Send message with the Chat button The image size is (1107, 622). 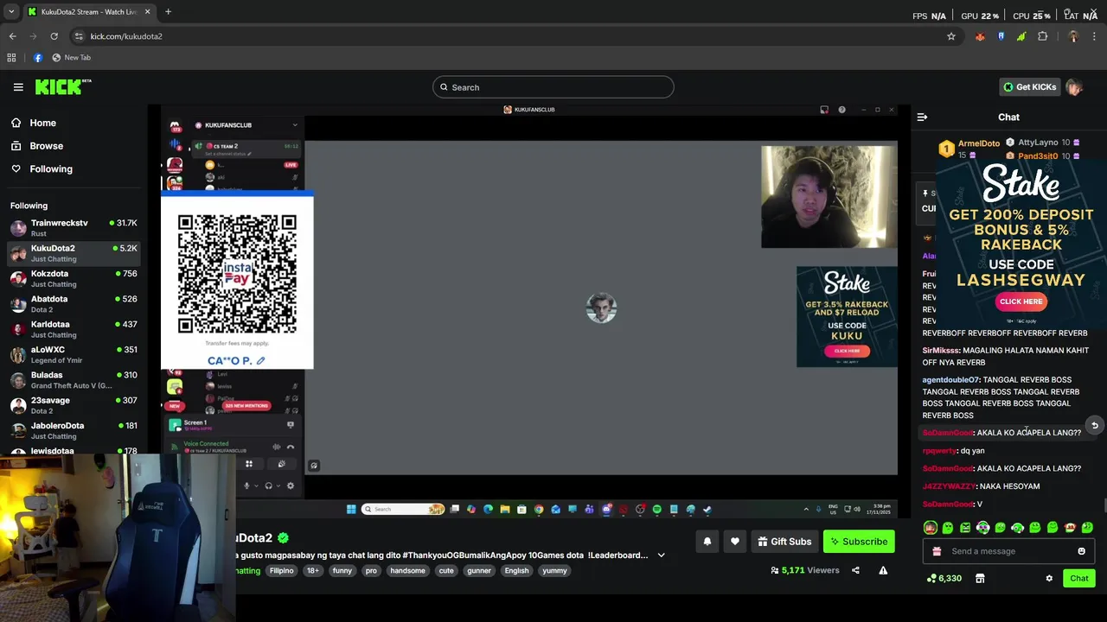[1078, 579]
